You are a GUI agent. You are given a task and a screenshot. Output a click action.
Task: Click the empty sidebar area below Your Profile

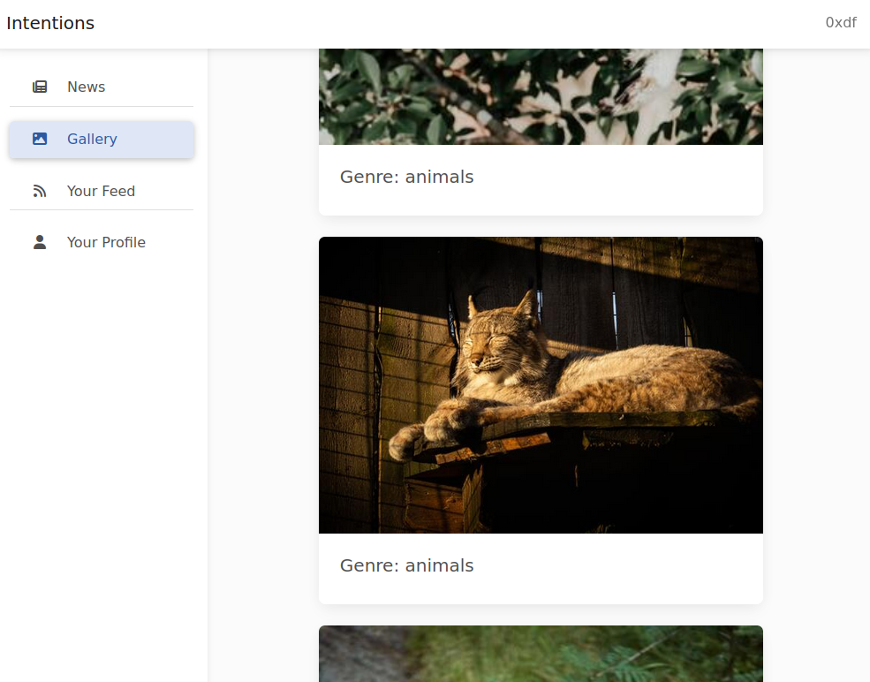[103, 442]
